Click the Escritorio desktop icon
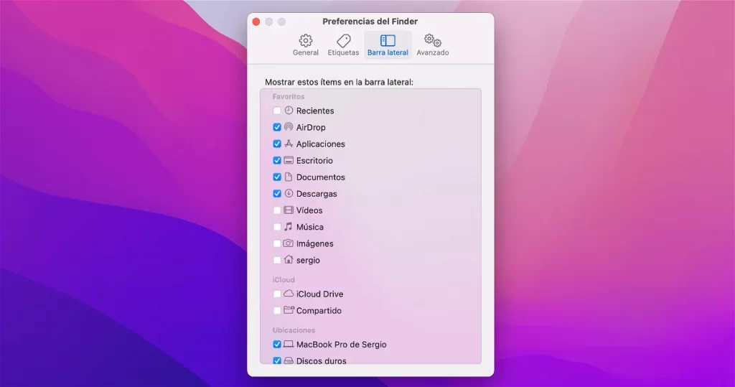 pos(289,160)
